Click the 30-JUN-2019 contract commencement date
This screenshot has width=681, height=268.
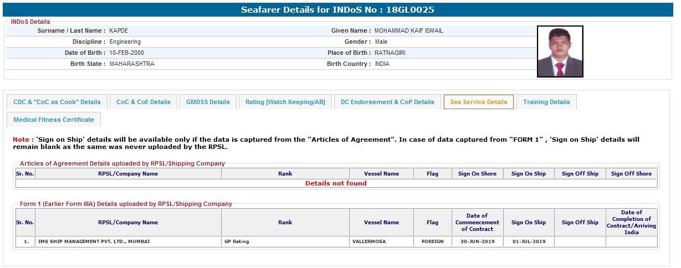[x=477, y=242]
